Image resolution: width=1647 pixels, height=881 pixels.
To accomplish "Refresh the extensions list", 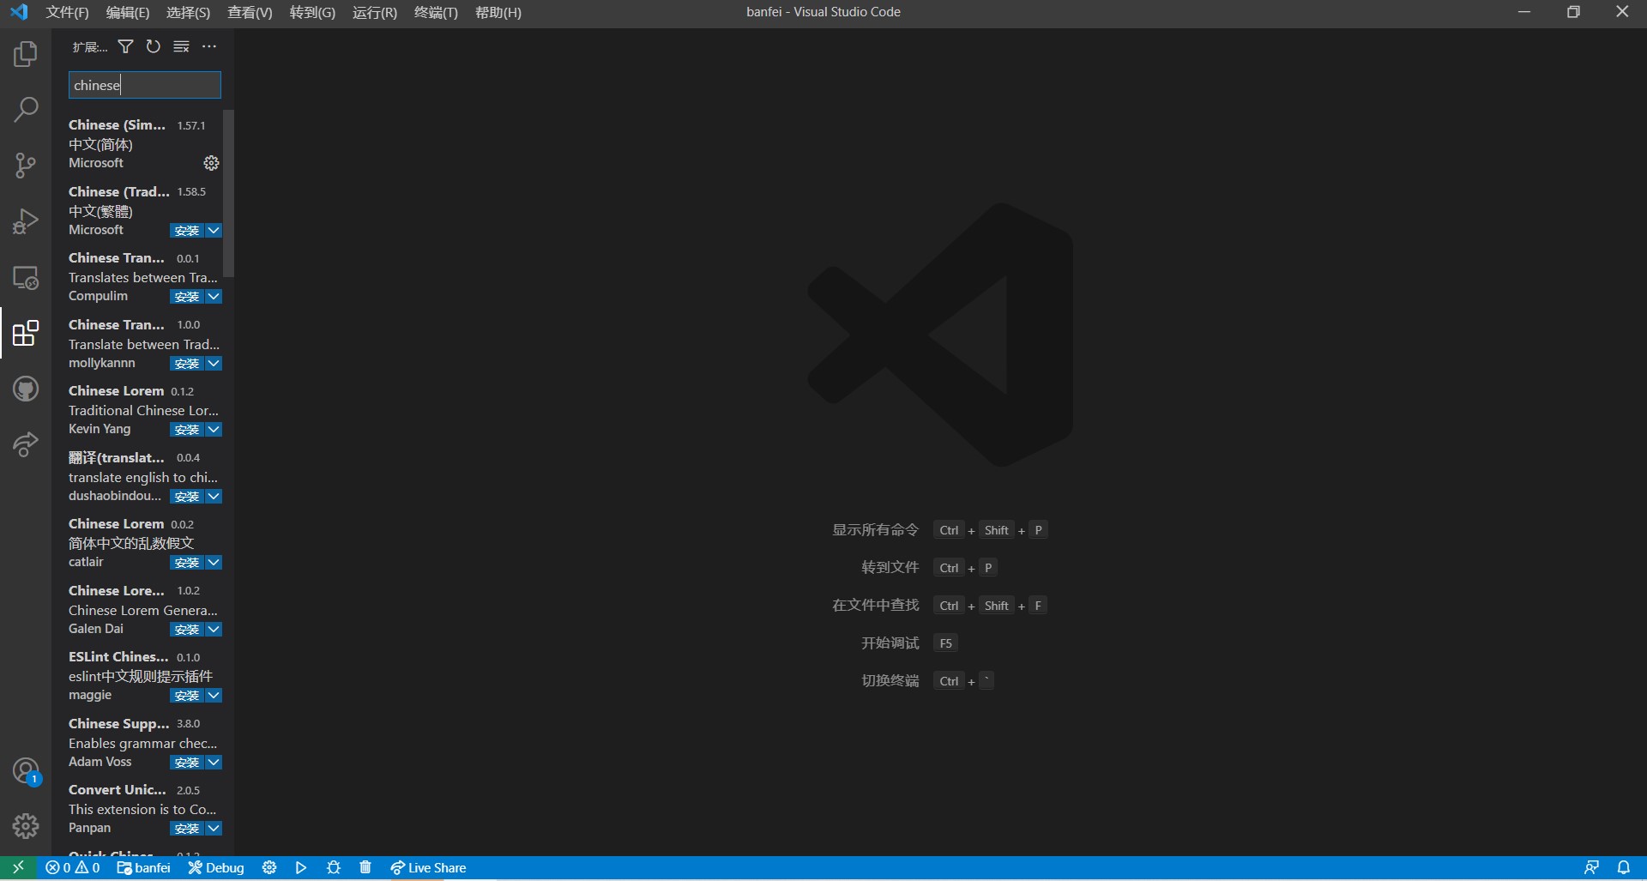I will pos(154,46).
